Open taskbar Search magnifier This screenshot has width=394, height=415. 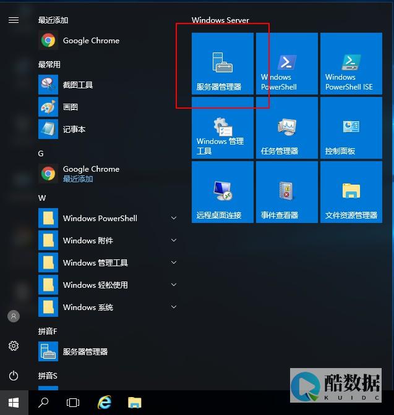[43, 403]
